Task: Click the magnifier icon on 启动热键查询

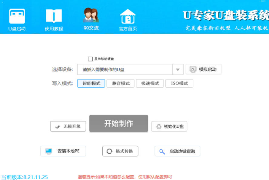Action: (x=162, y=151)
